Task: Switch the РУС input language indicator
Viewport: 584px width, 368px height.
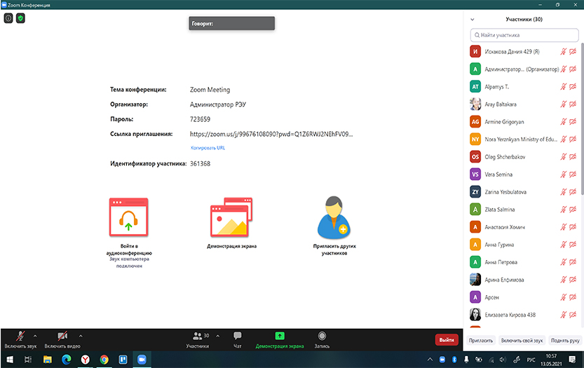Action: pyautogui.click(x=531, y=360)
